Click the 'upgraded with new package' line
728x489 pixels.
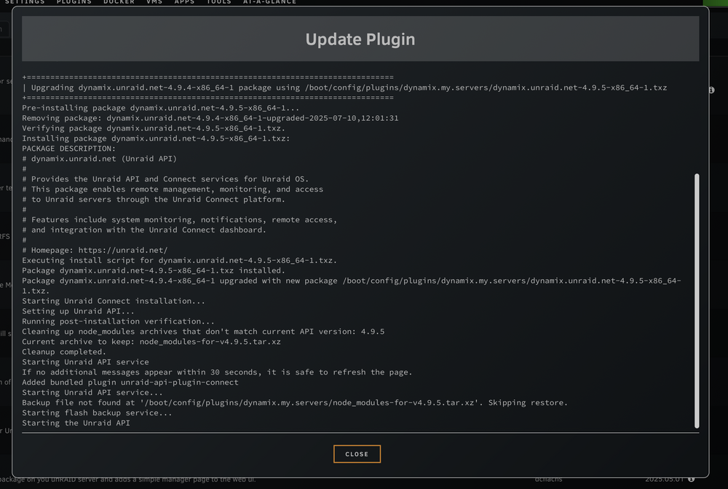pyautogui.click(x=352, y=286)
